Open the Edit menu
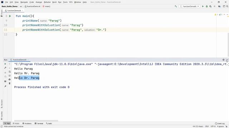 tap(11, 2)
